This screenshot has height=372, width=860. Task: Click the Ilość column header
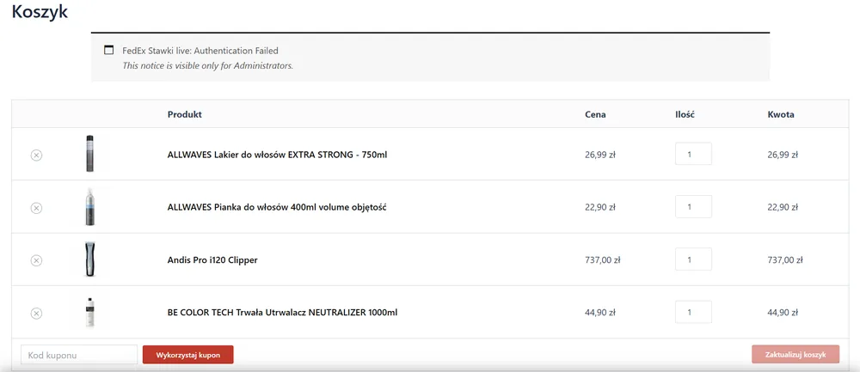685,114
